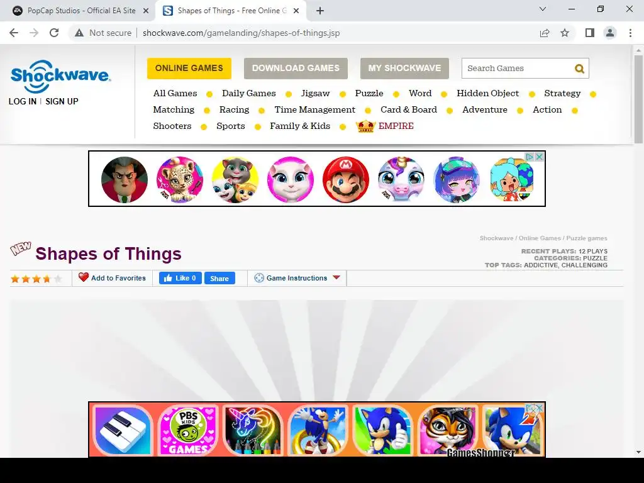This screenshot has width=644, height=483.
Task: Click the scrollbar down arrow
Action: [x=638, y=452]
